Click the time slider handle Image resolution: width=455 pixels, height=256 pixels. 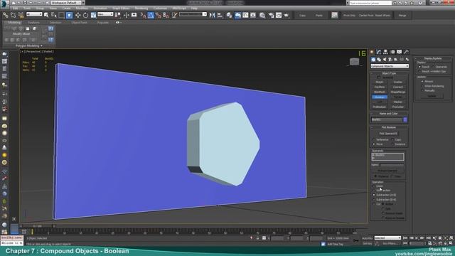coord(37,226)
